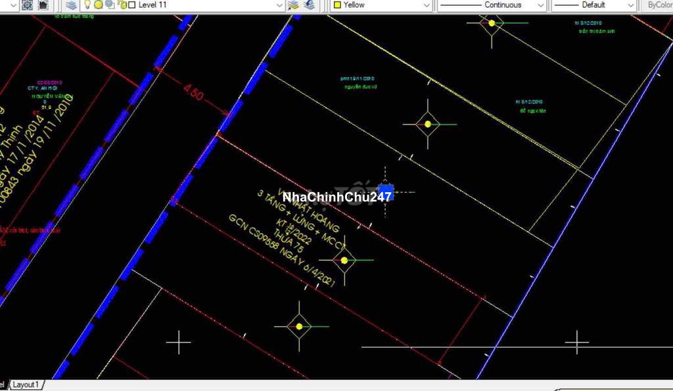673x391 pixels.
Task: Open the Layer Properties Manager icon
Action: coord(71,5)
